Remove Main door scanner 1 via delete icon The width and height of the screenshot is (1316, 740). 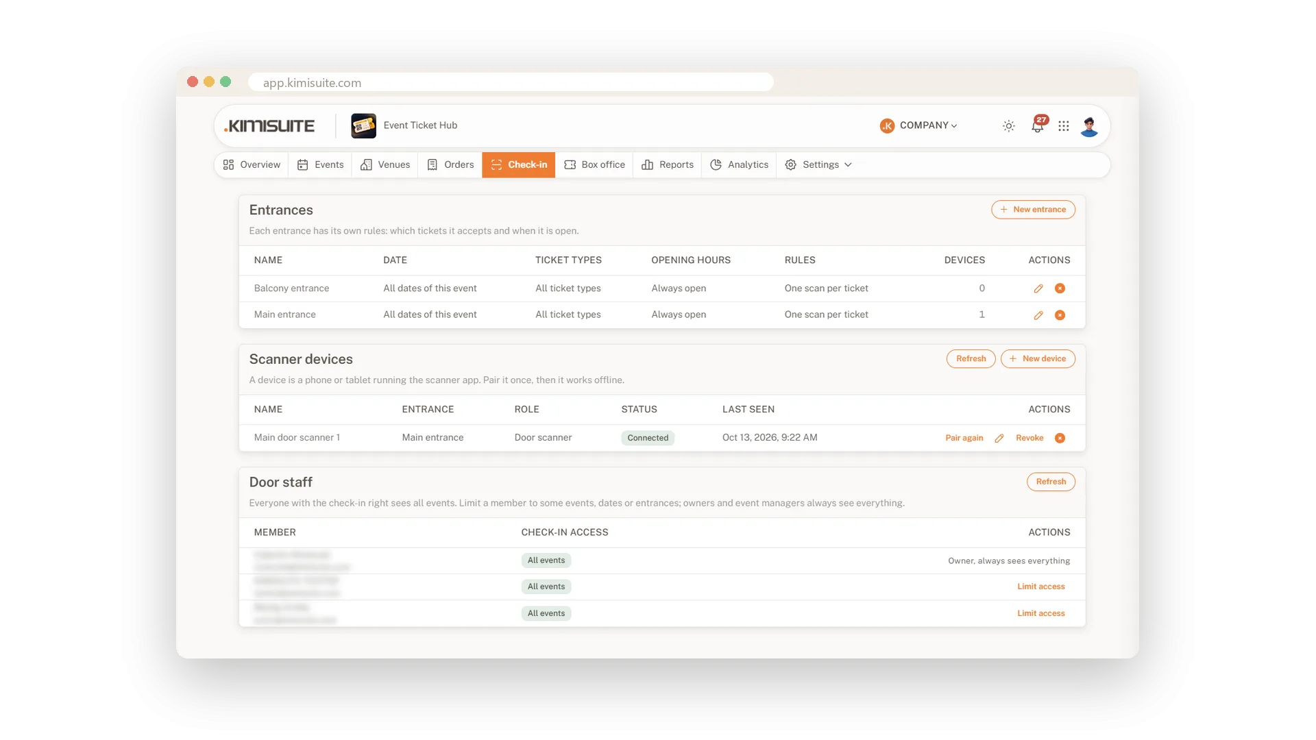pyautogui.click(x=1060, y=439)
